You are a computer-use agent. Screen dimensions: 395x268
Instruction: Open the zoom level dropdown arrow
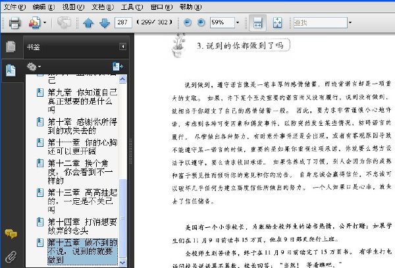point(238,22)
